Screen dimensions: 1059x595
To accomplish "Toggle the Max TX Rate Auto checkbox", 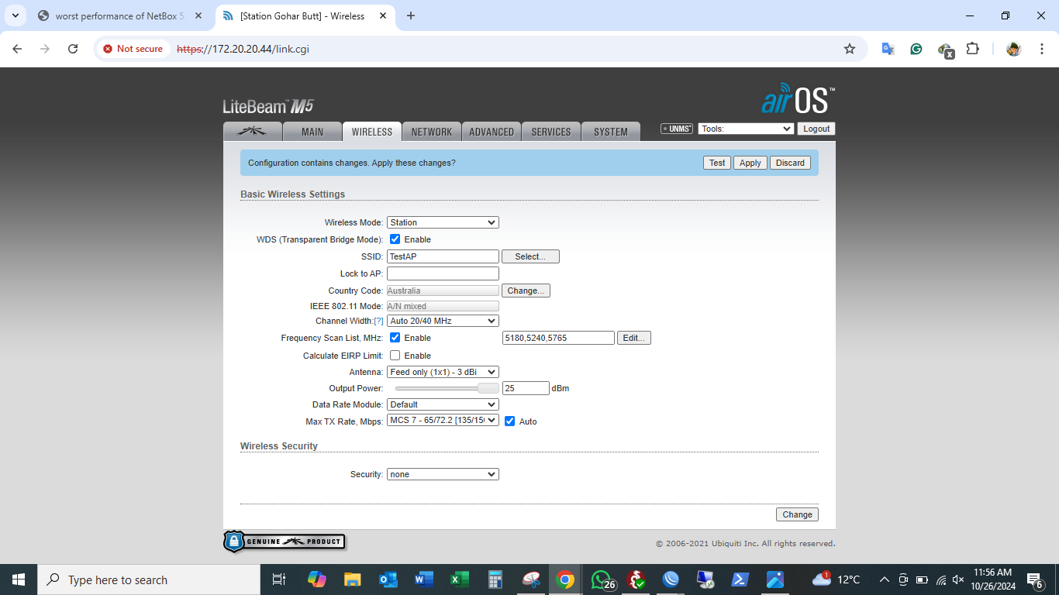I will click(x=510, y=421).
